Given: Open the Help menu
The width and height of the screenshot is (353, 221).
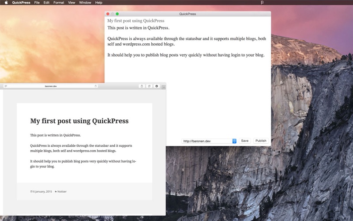Looking at the screenshot, I should [98, 3].
